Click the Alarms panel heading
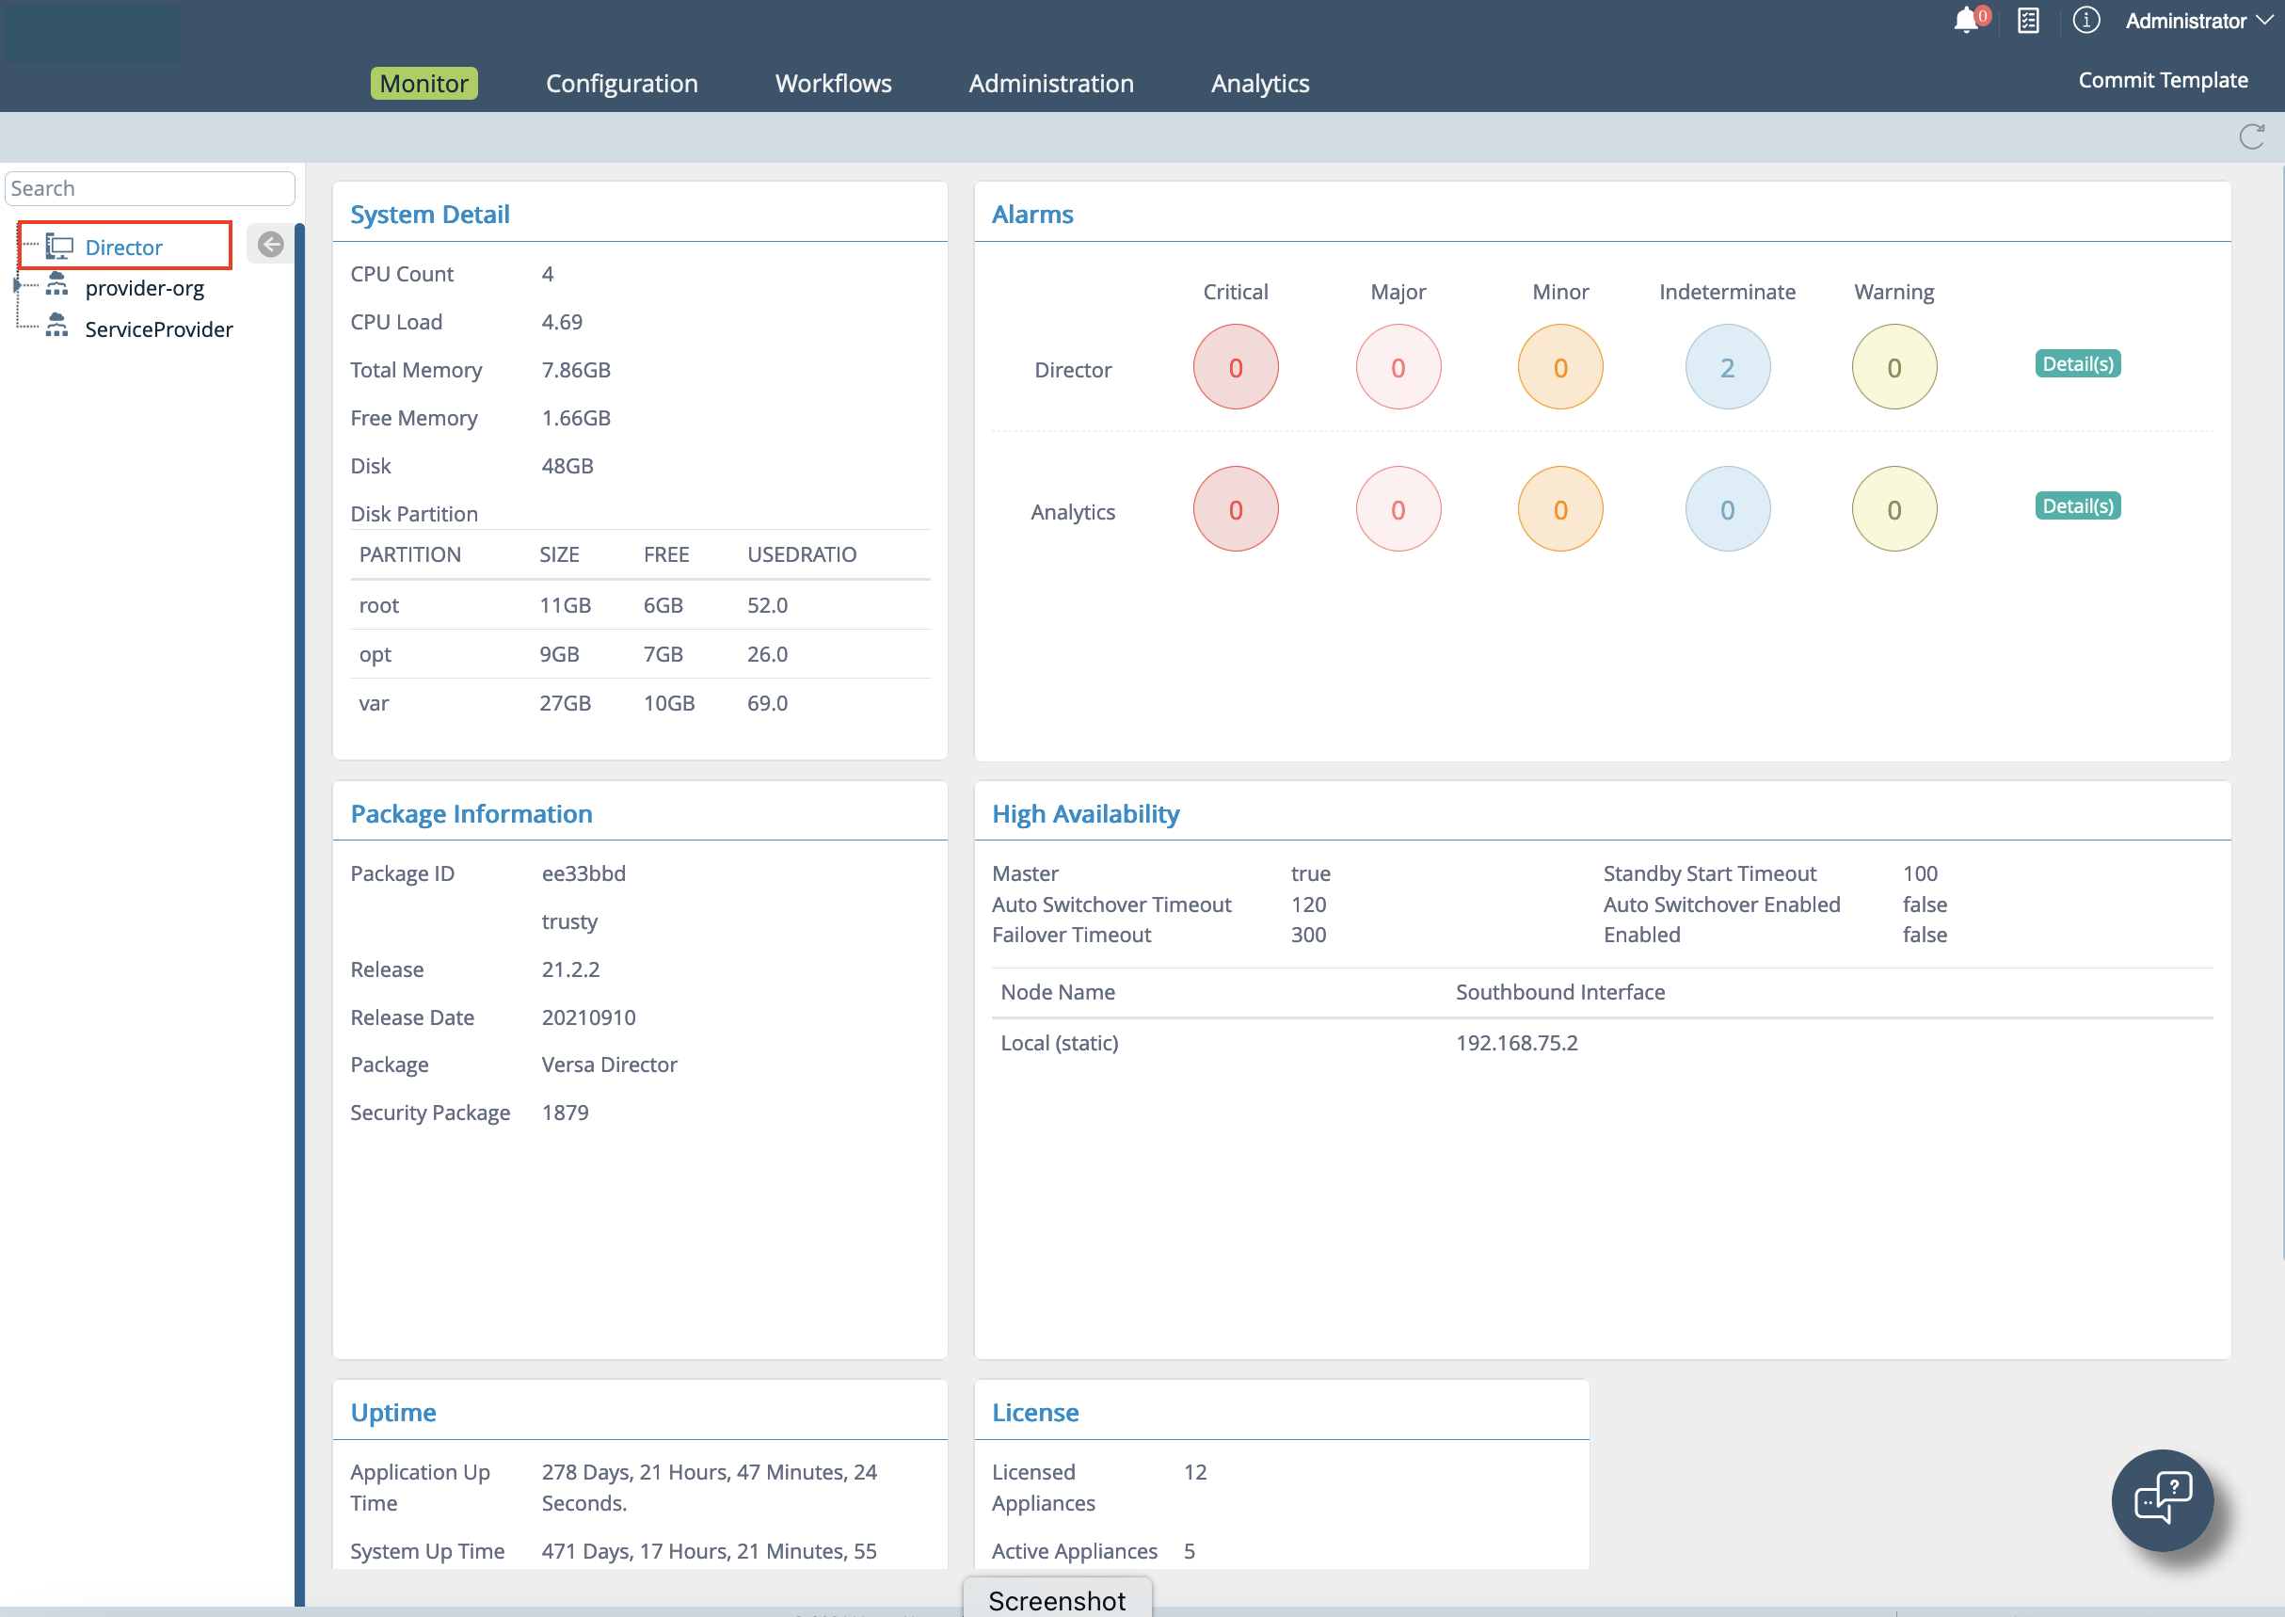The image size is (2285, 1617). click(1032, 214)
